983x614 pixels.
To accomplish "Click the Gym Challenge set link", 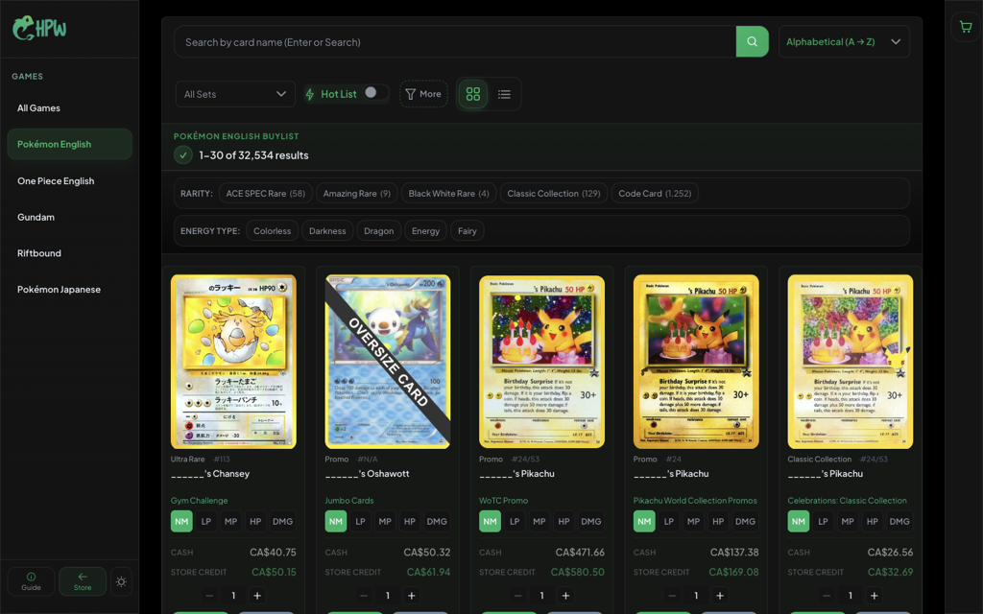I will pyautogui.click(x=199, y=501).
